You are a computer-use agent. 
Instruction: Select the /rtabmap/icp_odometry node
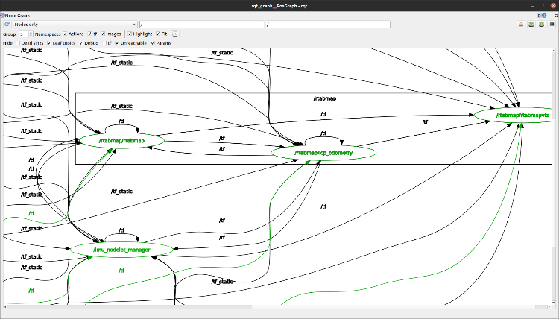[323, 153]
